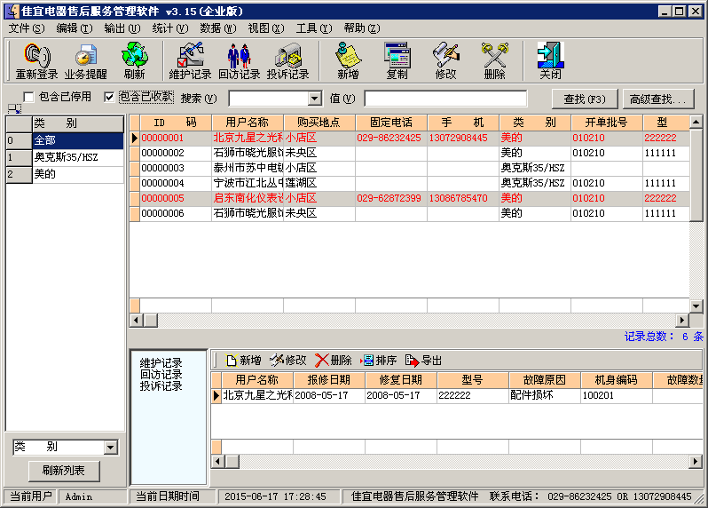Open the 统计 menu
708x508 pixels.
pos(163,28)
